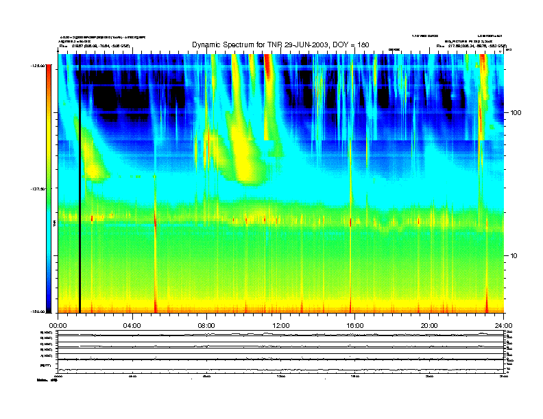This screenshot has width=543, height=419.
Task: Click the 100 frequency axis label
Action: [516, 113]
